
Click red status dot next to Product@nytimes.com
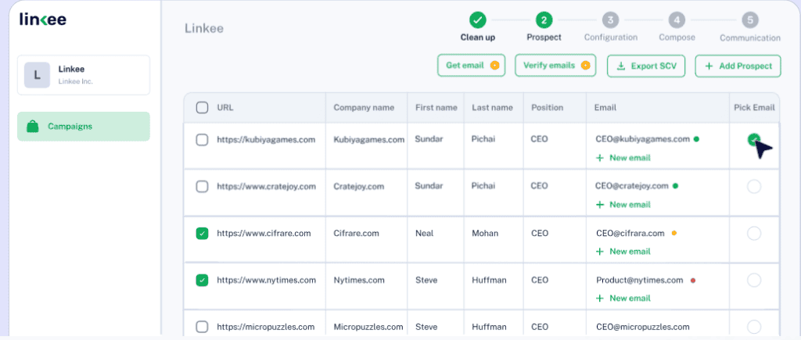pos(693,281)
